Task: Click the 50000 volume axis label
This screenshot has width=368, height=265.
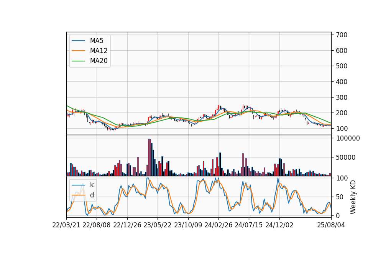Action: click(x=345, y=157)
